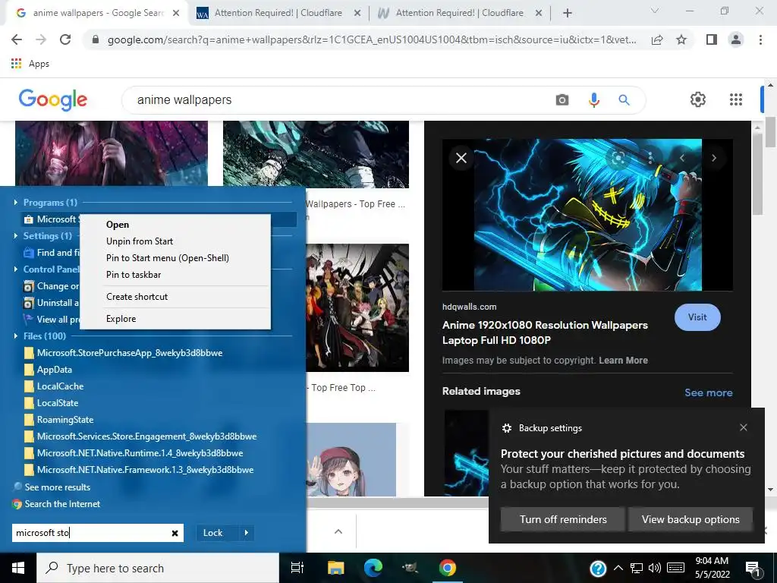Switch to the second Attention Required tab
Image resolution: width=777 pixels, height=583 pixels.
459,13
